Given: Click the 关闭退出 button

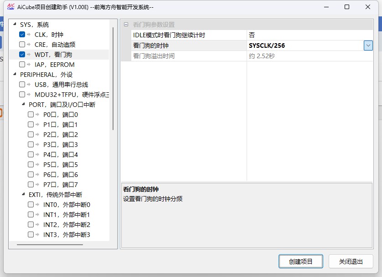Looking at the screenshot, I should (351, 262).
